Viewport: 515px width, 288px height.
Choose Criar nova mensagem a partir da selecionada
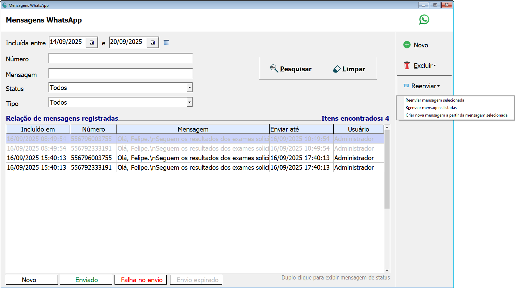tap(456, 115)
